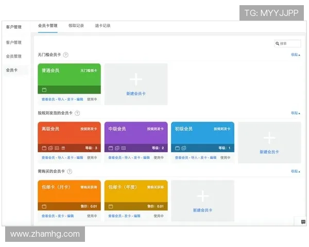Image resolution: width=309 pixels, height=247 pixels.
Task: Click help icon next to 按规则发放的会员卡
Action: 77,113
